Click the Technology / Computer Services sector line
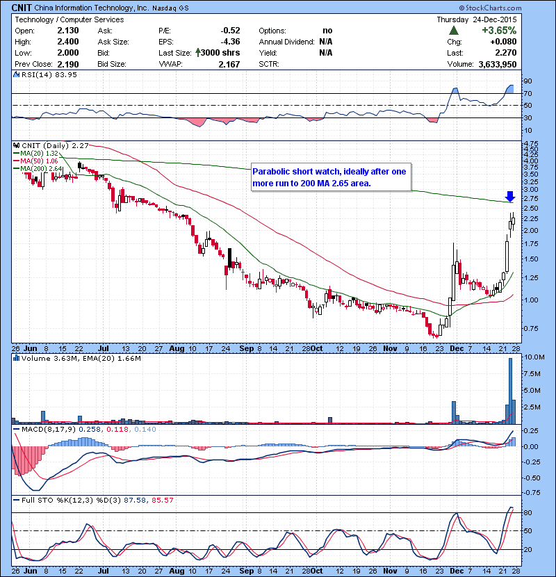 click(69, 19)
